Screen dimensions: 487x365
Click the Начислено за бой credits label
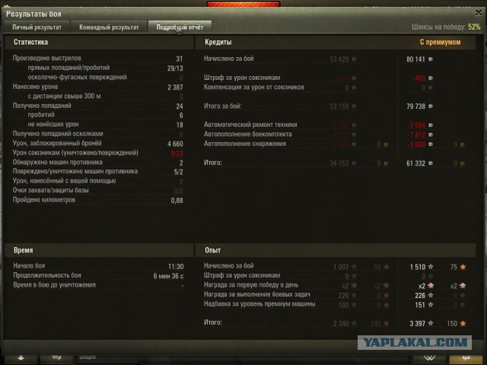229,59
